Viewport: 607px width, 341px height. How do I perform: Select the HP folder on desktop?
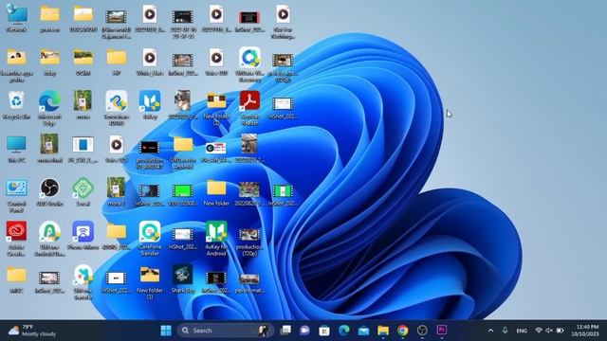(x=117, y=61)
